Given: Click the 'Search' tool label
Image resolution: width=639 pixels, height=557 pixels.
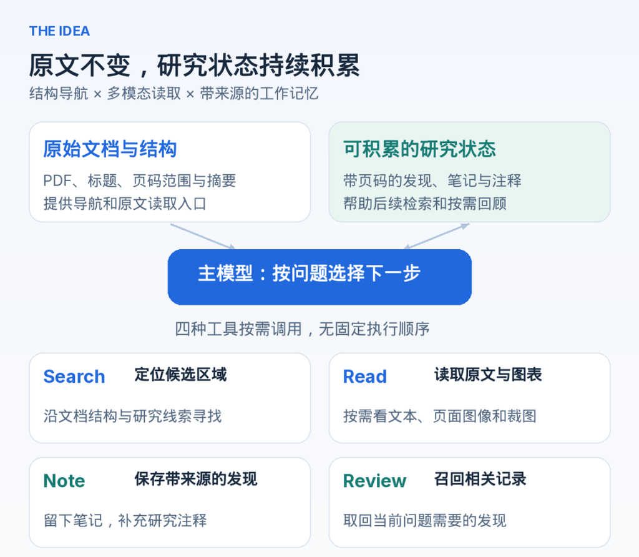Looking at the screenshot, I should pyautogui.click(x=74, y=377).
